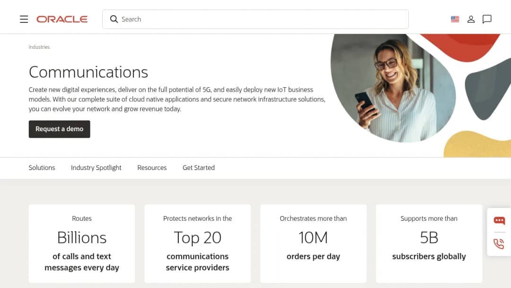Viewport: 511px width, 288px height.
Task: Focus the Search input field
Action: pos(255,19)
